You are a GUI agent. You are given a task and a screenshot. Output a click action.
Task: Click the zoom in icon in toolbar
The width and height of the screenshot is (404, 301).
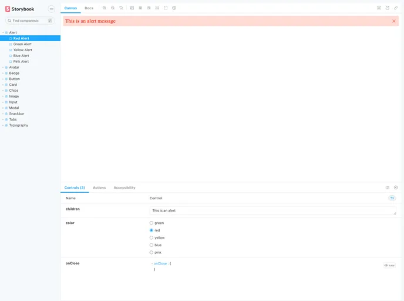pyautogui.click(x=105, y=8)
